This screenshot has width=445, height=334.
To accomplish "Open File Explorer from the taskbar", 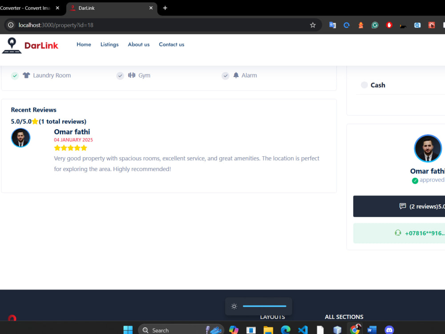I will tap(268, 330).
